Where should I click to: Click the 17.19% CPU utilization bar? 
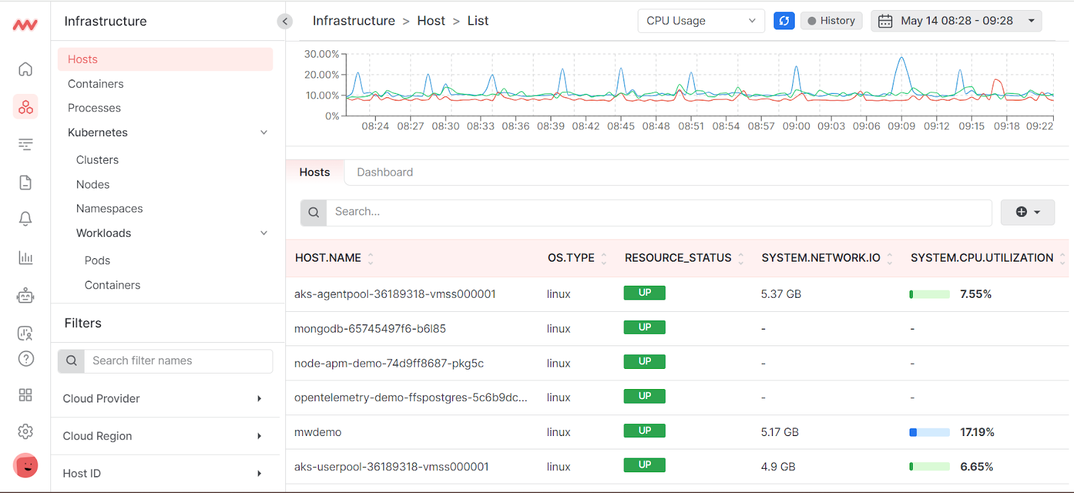tap(930, 433)
